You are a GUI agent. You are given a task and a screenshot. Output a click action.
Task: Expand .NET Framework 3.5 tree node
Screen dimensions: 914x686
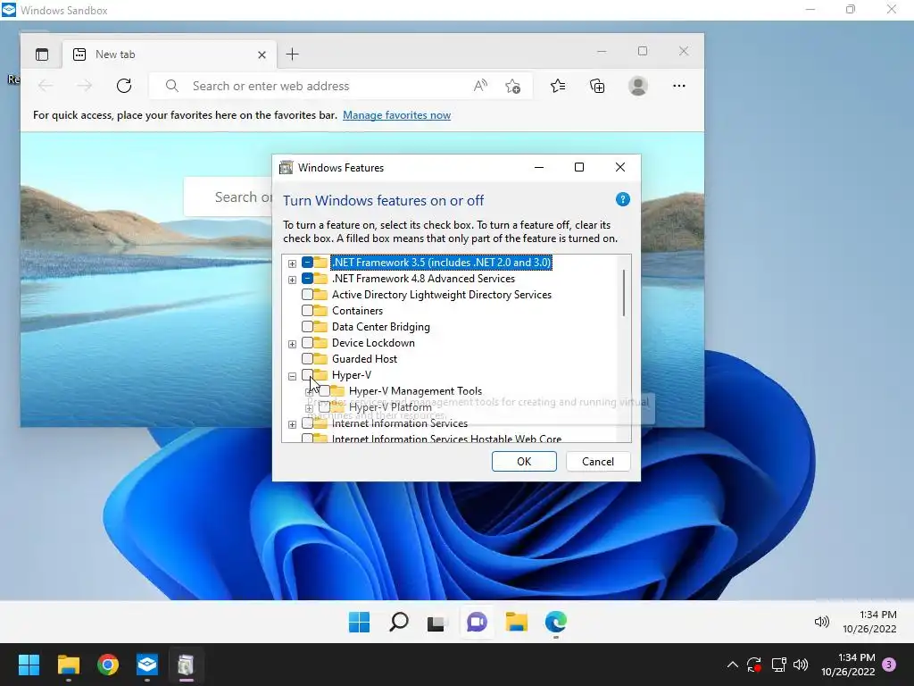tap(292, 264)
